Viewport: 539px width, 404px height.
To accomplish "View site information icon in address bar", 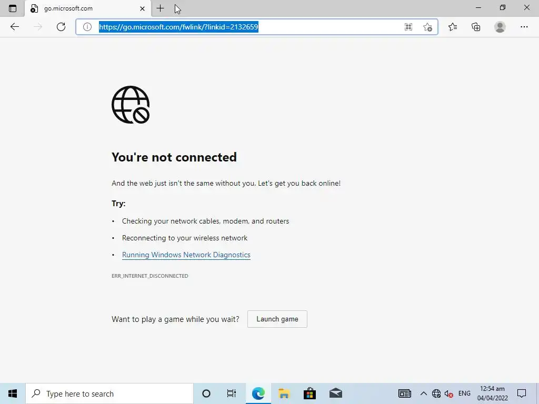I will coord(87,27).
